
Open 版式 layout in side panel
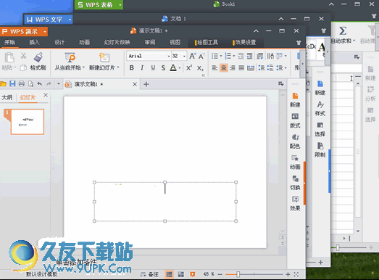click(x=295, y=120)
